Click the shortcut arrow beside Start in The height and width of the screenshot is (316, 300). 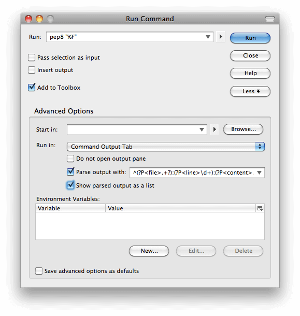pyautogui.click(x=215, y=130)
